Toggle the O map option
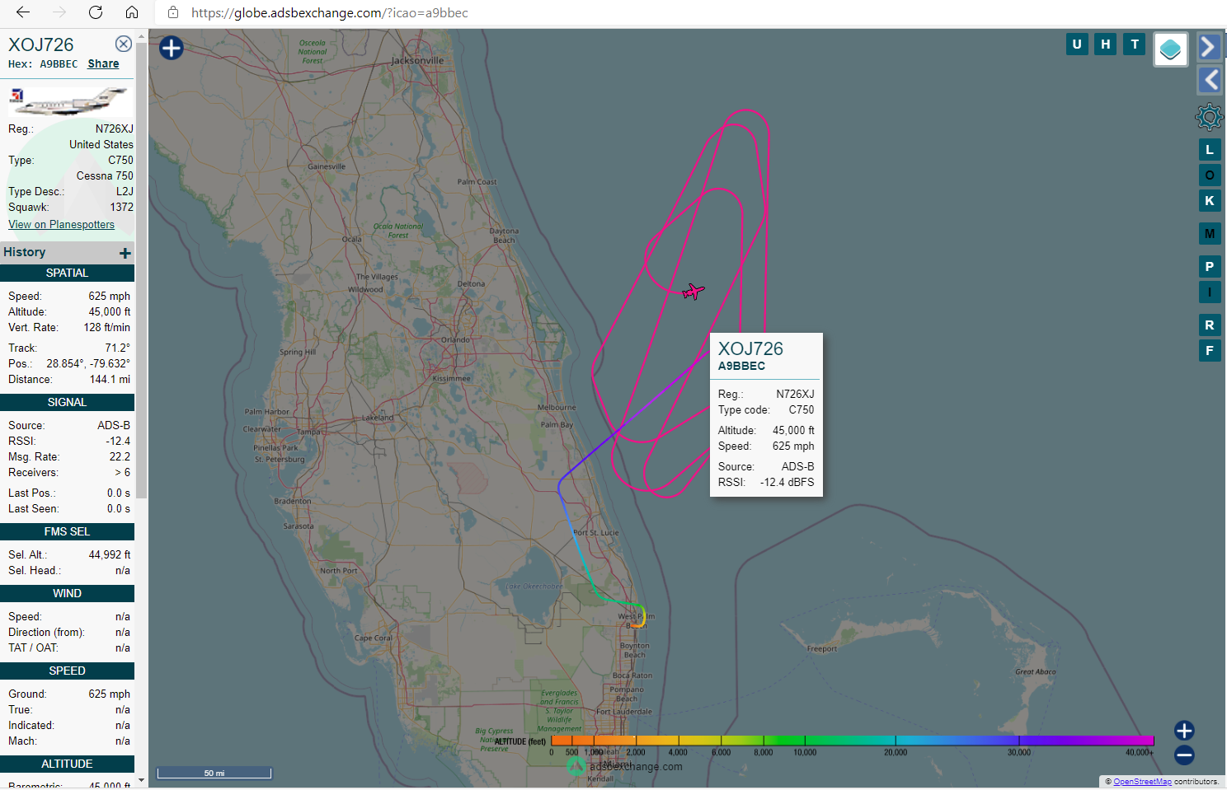The image size is (1227, 790). pyautogui.click(x=1210, y=175)
